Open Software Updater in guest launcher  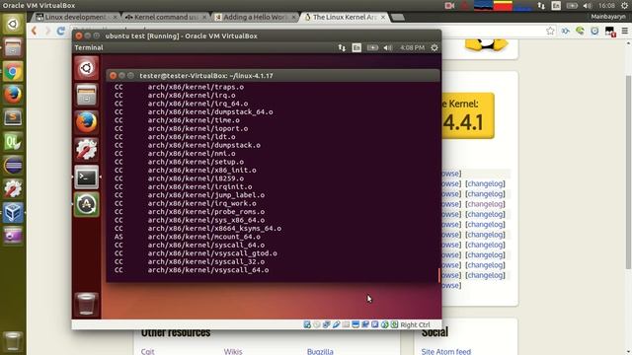(x=86, y=204)
